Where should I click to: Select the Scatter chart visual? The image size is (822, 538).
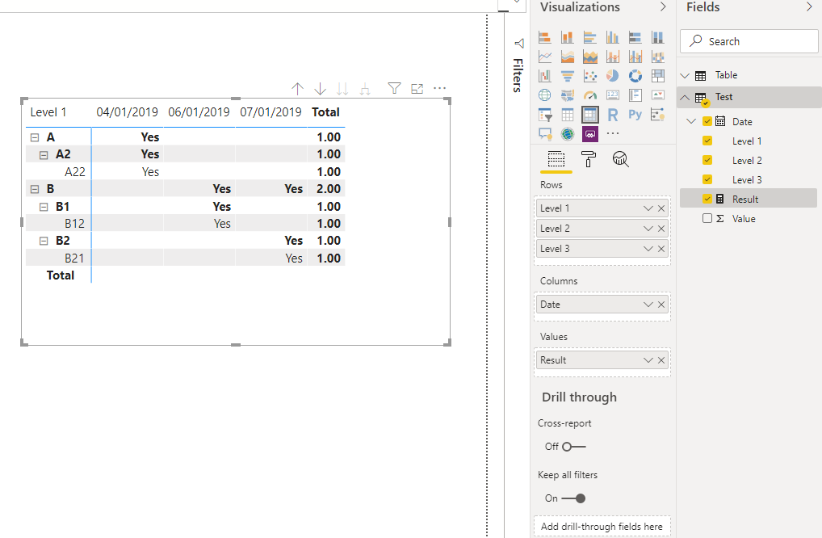589,76
